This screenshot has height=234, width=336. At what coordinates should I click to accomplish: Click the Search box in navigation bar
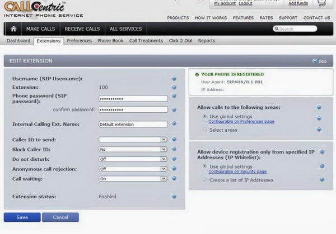[295, 28]
